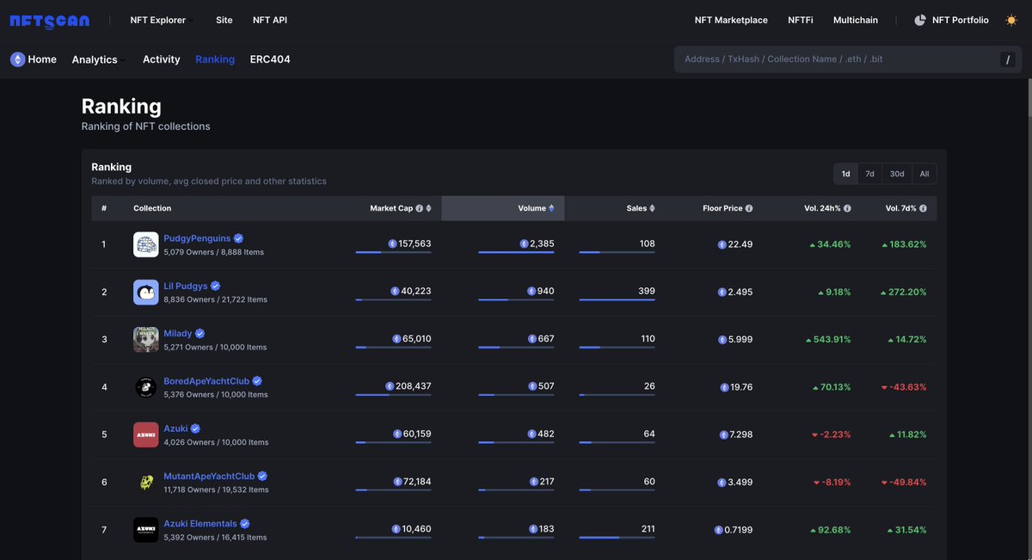
Task: Open the Azuki Elementals collection link
Action: tap(200, 523)
